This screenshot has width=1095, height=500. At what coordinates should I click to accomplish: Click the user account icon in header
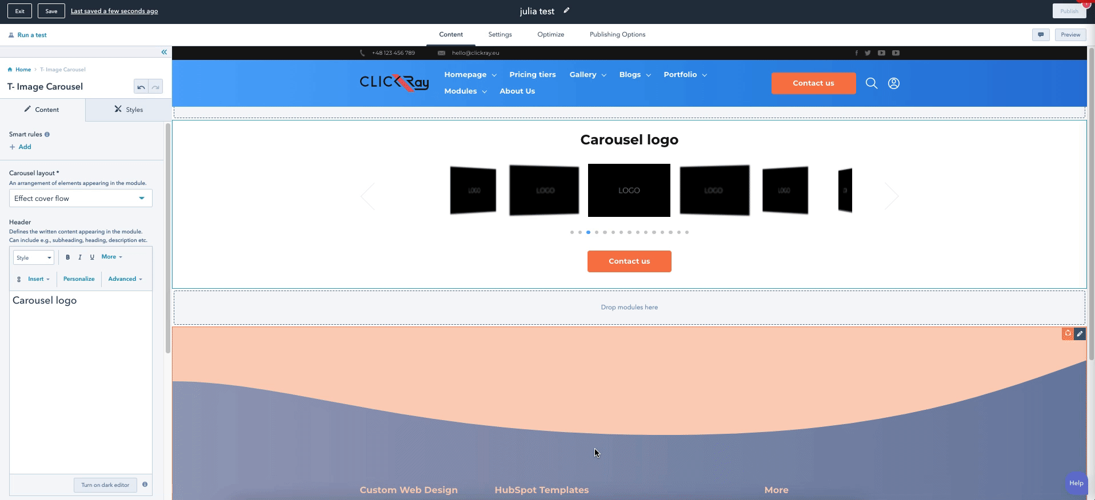[894, 83]
